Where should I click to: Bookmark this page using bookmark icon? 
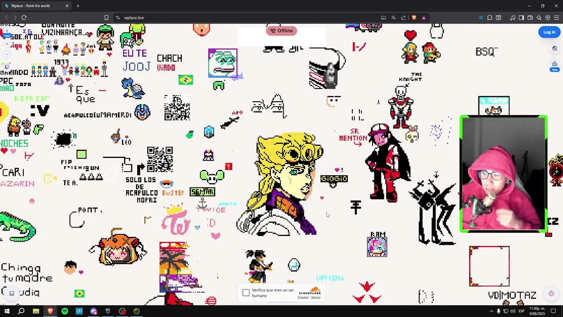click(106, 18)
